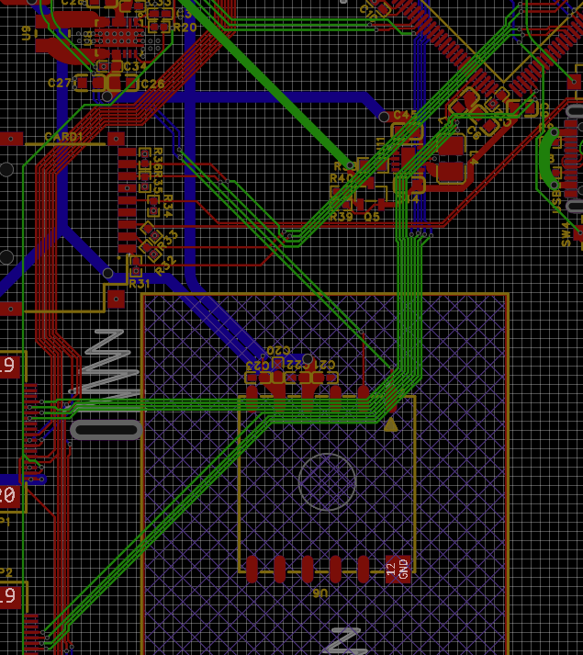Select the R20 resistor label

(x=185, y=28)
